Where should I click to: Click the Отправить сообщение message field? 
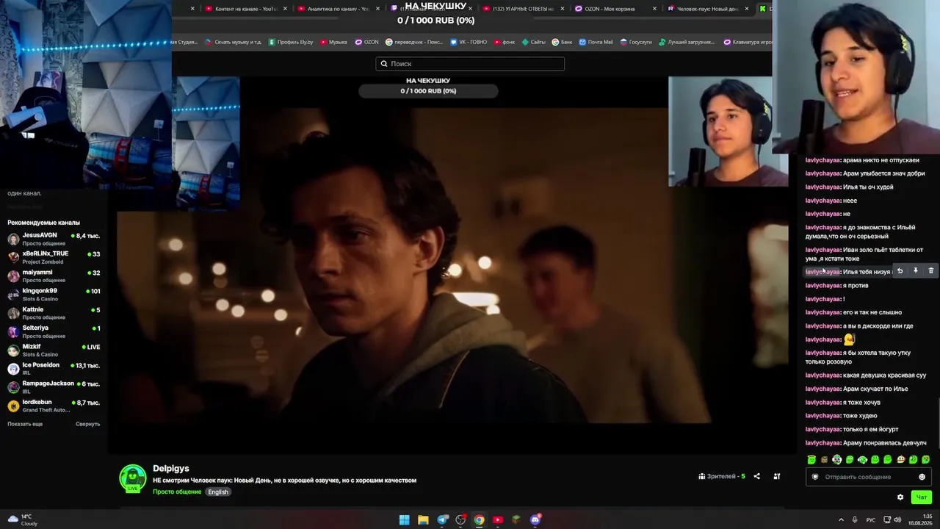point(869,477)
